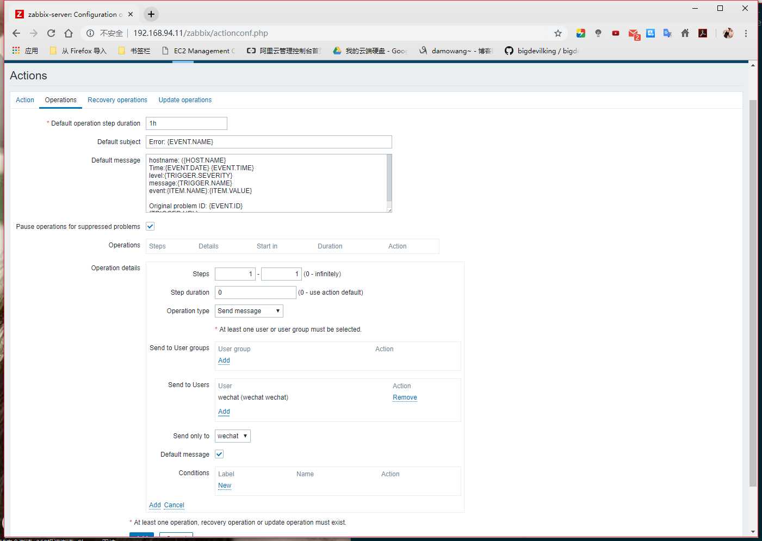Click the Default message textarea scrollbar
The width and height of the screenshot is (762, 541).
tap(389, 178)
